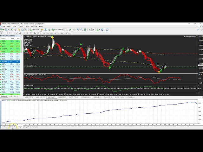
Task: Toggle the AutoTrading button
Action: [x=58, y=29]
